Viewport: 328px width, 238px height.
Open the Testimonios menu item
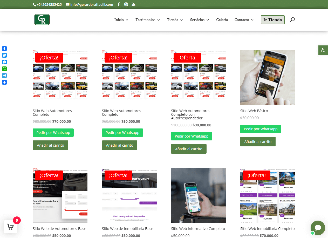tap(145, 20)
